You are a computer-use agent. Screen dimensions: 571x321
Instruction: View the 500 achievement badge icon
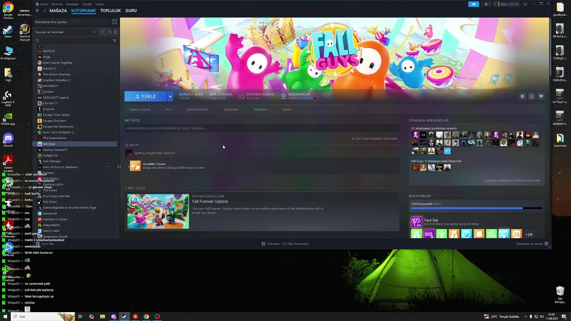[x=429, y=234]
